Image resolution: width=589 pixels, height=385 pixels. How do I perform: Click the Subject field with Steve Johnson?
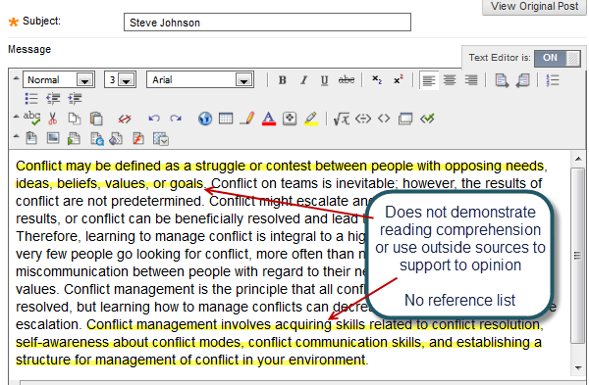pyautogui.click(x=267, y=23)
